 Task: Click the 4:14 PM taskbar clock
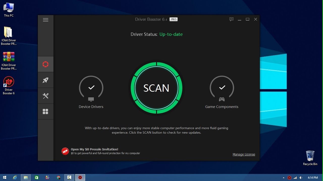(x=313, y=178)
